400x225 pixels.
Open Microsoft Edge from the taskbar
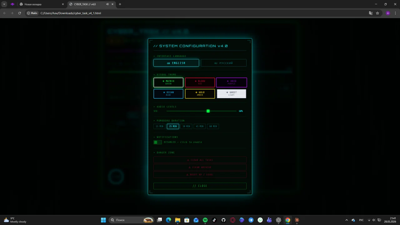click(168, 220)
